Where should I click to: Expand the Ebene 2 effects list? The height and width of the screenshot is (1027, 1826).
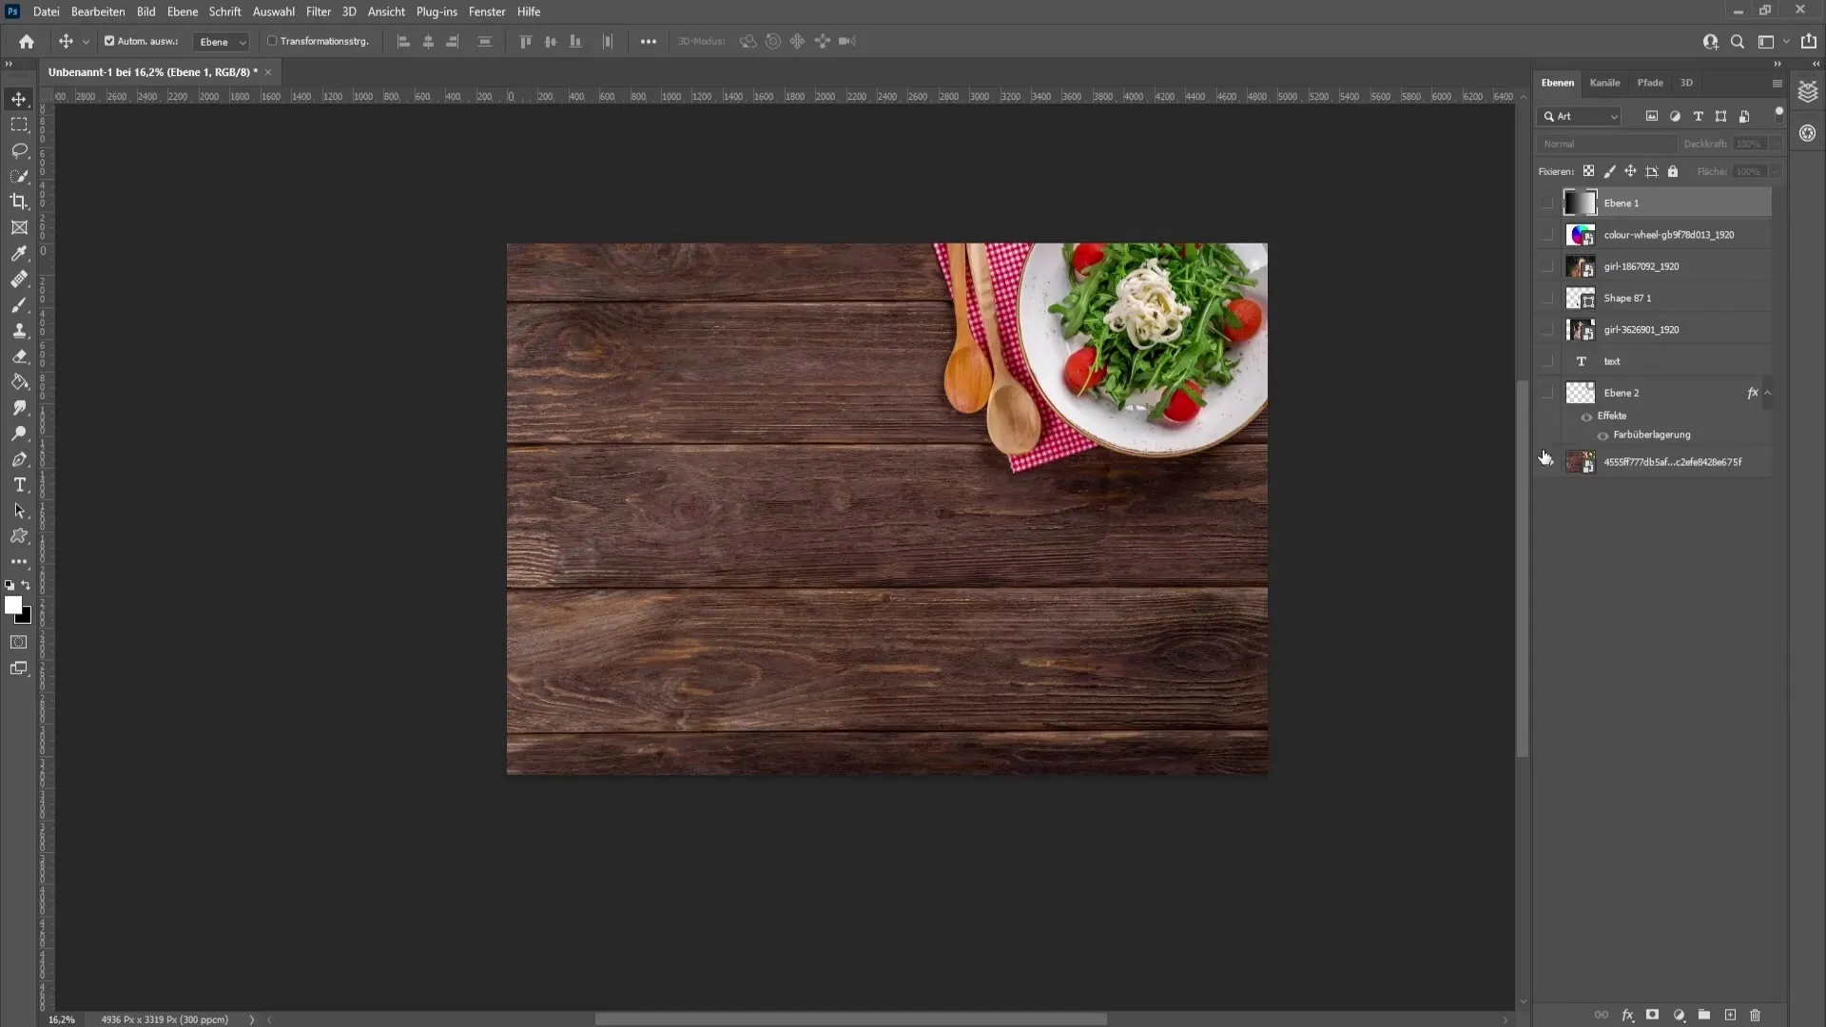coord(1770,393)
